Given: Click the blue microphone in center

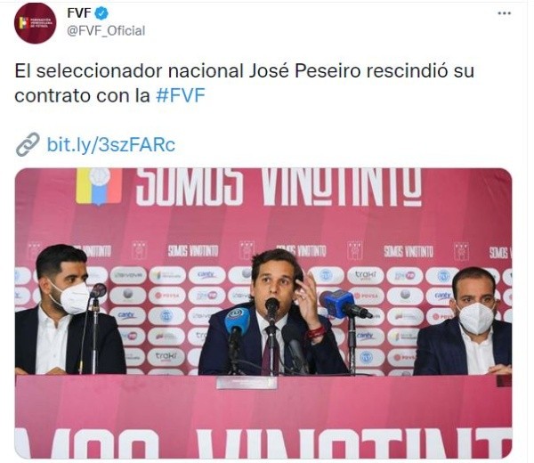Looking at the screenshot, I should pyautogui.click(x=236, y=325).
